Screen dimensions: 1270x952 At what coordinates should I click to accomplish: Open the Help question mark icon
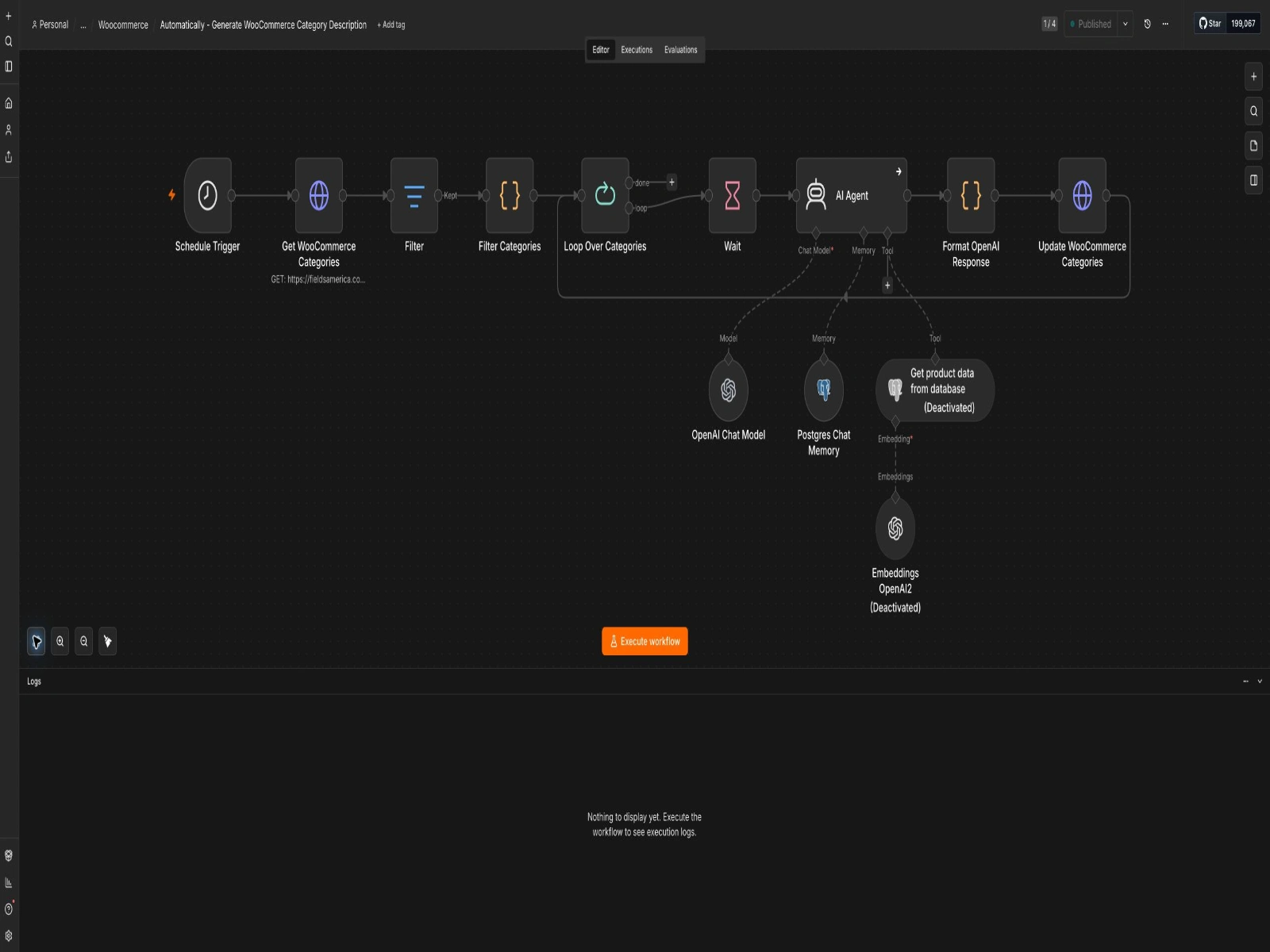pyautogui.click(x=9, y=909)
